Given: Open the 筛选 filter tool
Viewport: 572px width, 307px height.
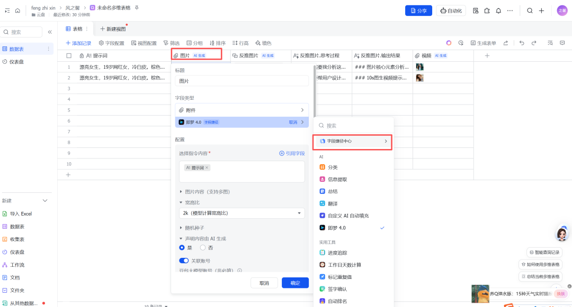Looking at the screenshot, I should point(172,43).
